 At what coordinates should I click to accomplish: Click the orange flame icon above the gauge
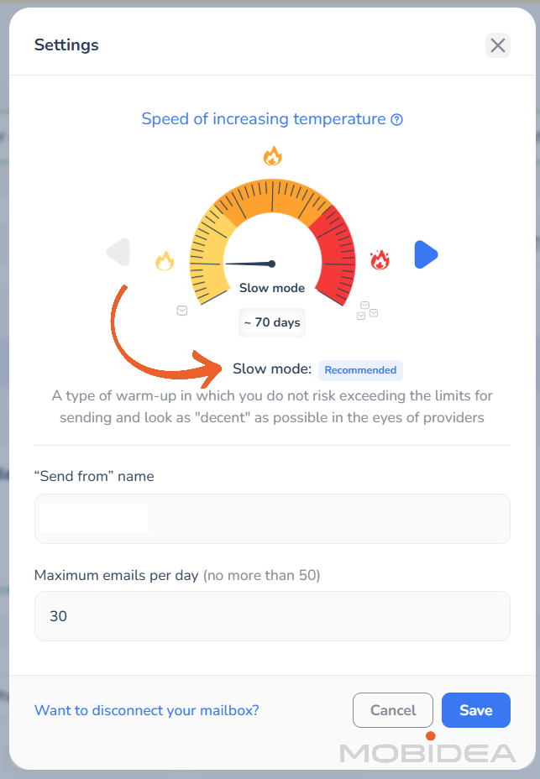(272, 156)
